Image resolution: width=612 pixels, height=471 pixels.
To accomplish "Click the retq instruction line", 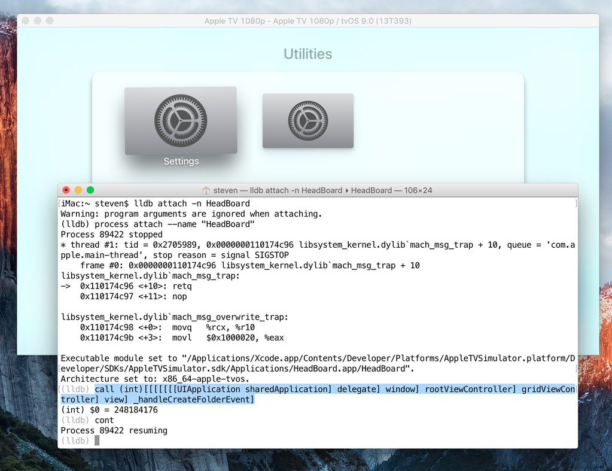I will tap(126, 286).
